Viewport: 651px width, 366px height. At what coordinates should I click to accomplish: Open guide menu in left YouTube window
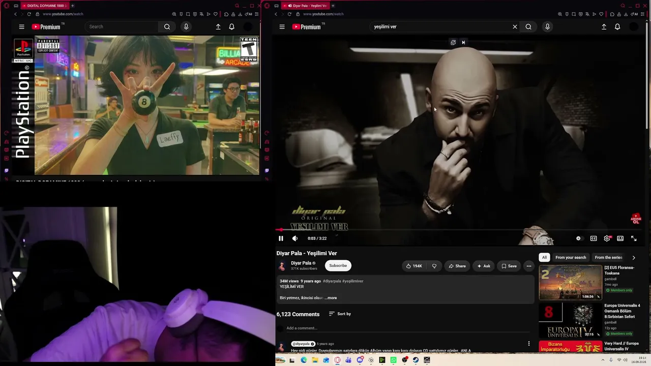point(21,27)
